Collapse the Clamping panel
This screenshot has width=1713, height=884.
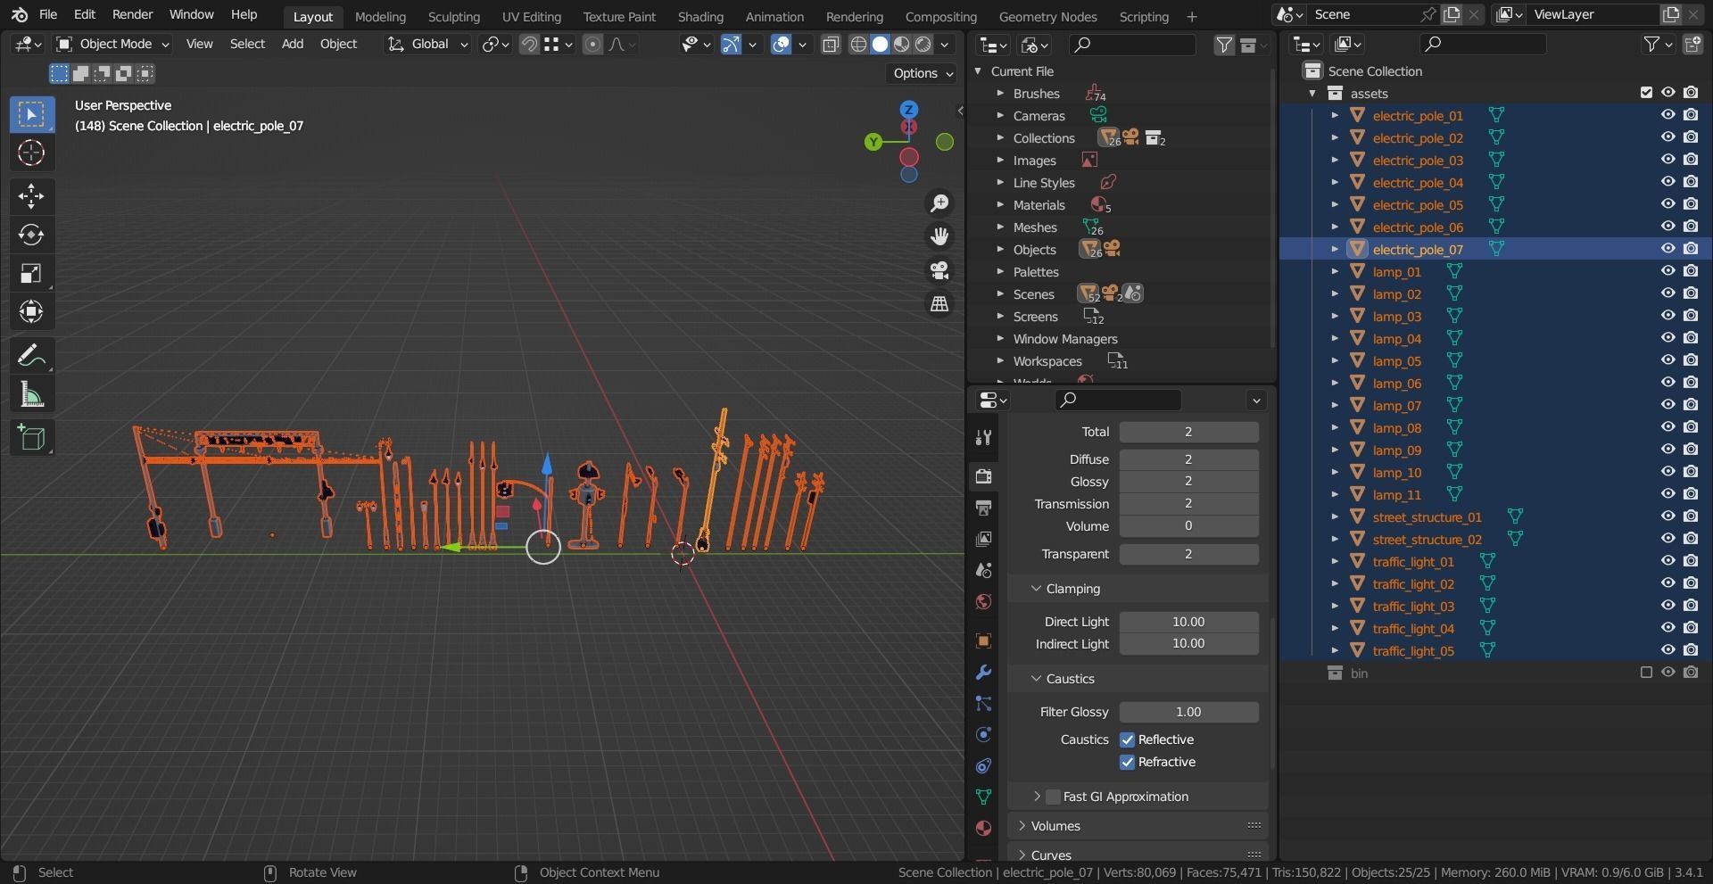1036,589
